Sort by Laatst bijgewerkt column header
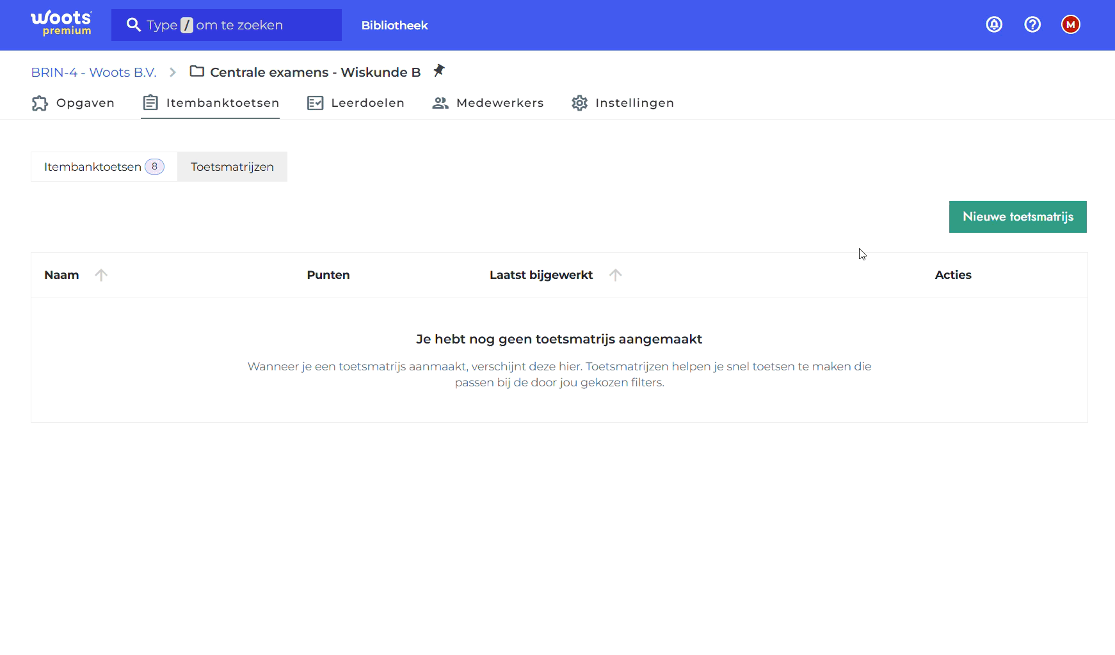This screenshot has height=655, width=1115. 541,275
